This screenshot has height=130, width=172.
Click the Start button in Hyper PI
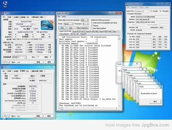click(62, 28)
